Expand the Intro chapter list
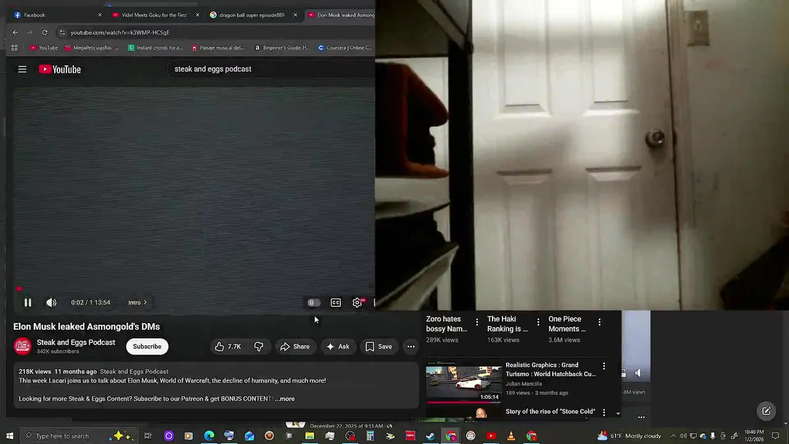 click(137, 302)
